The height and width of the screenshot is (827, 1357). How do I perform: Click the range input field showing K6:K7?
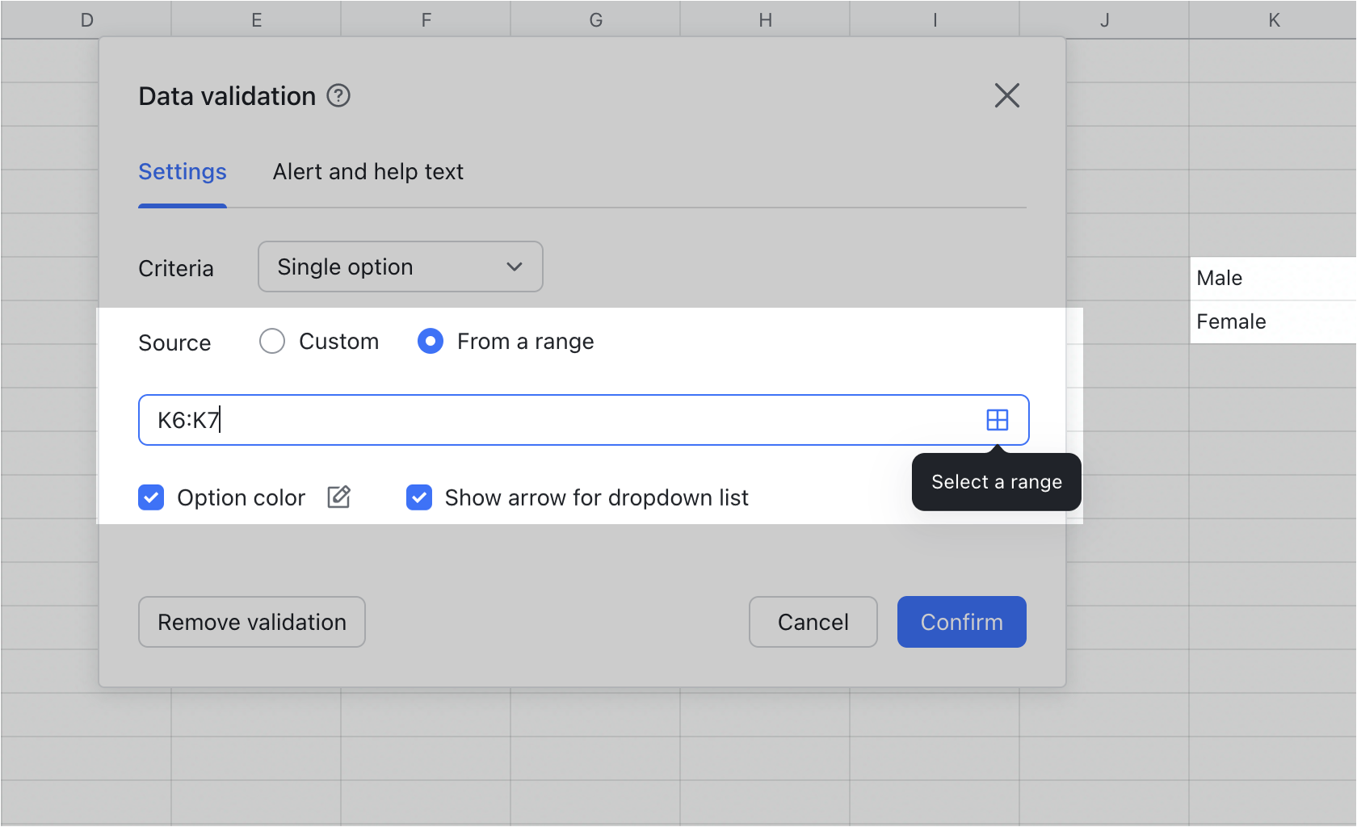[565, 419]
